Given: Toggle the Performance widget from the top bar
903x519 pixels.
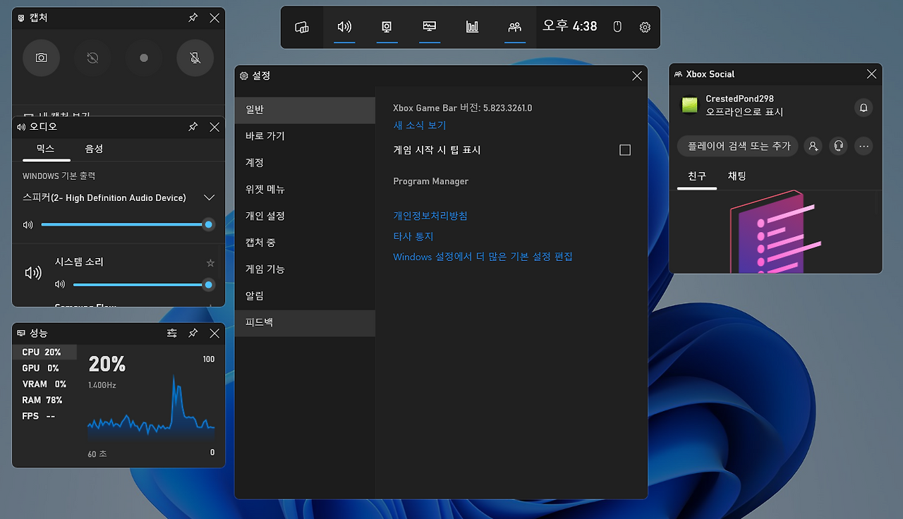Looking at the screenshot, I should [x=430, y=28].
